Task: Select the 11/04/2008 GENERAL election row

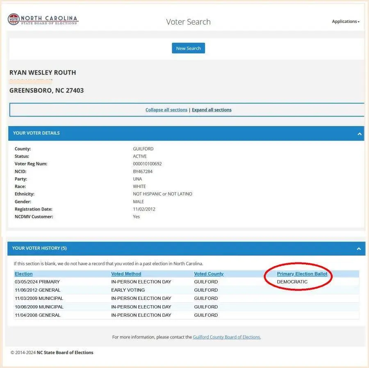Action: 37,315
